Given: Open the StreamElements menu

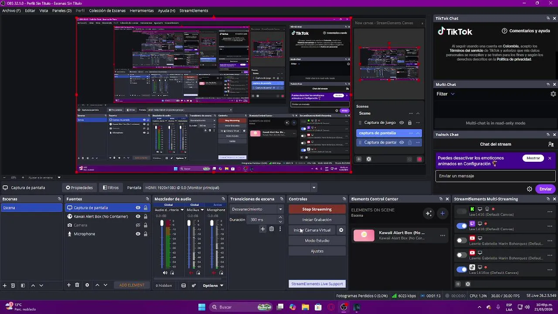Looking at the screenshot, I should pos(194,10).
